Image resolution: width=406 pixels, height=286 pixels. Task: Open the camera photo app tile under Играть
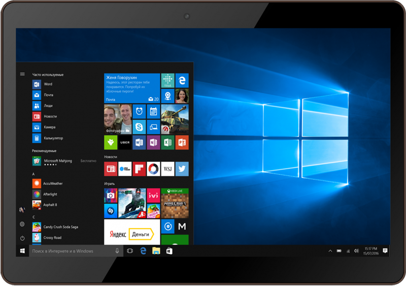pos(111,196)
